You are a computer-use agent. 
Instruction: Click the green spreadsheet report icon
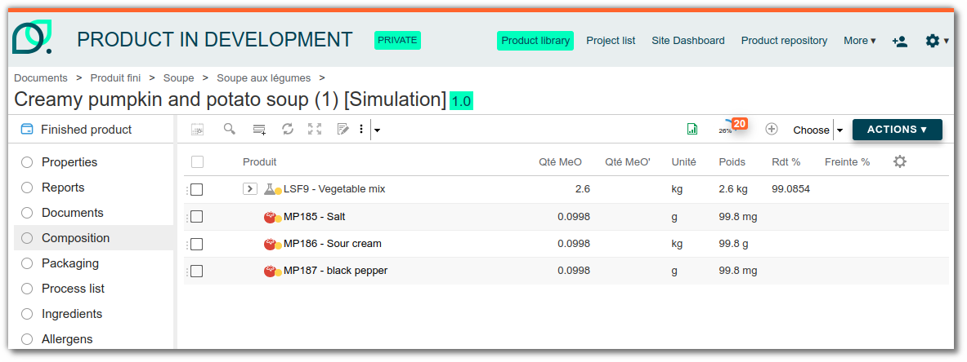692,130
